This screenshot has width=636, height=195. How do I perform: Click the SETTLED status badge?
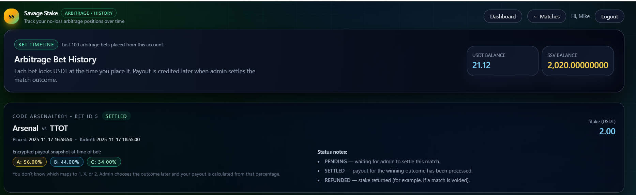(116, 116)
